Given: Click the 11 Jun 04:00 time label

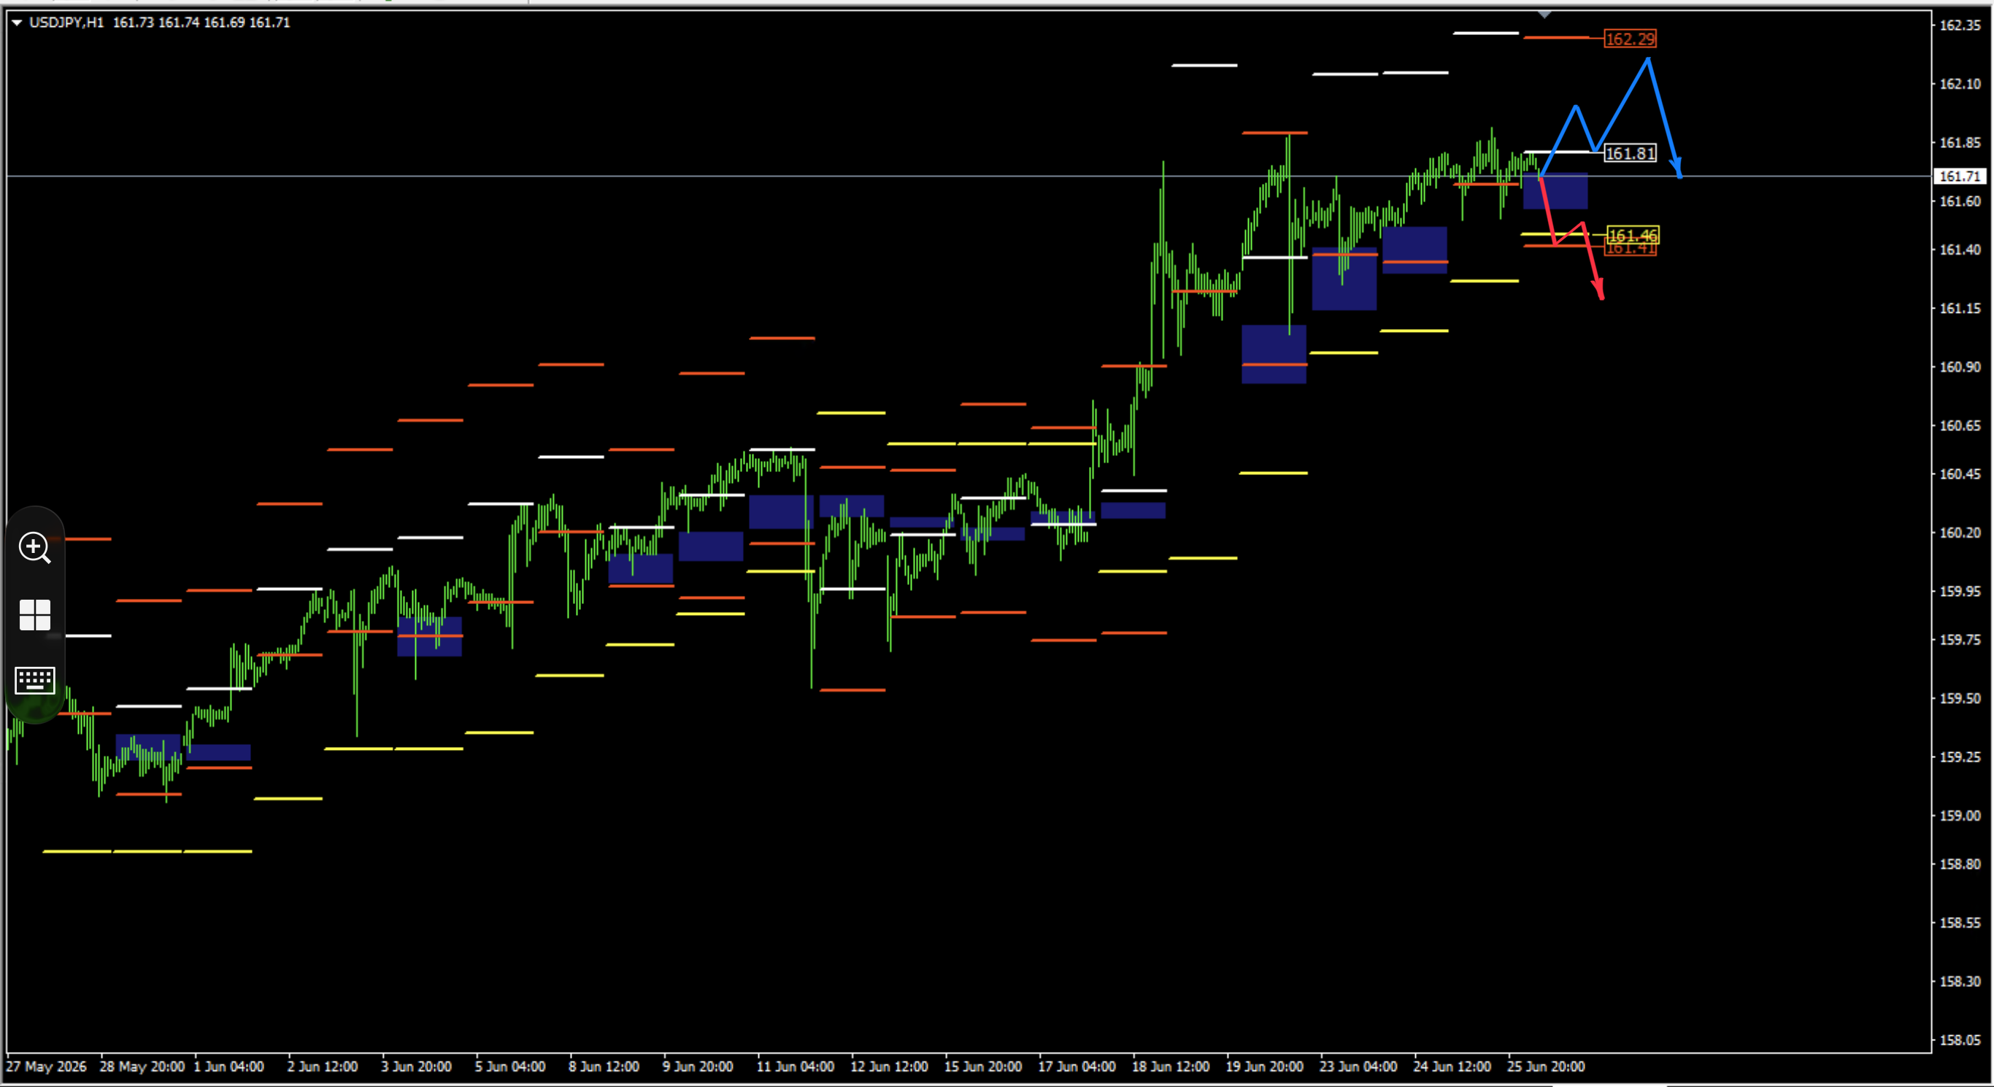Looking at the screenshot, I should point(795,1066).
